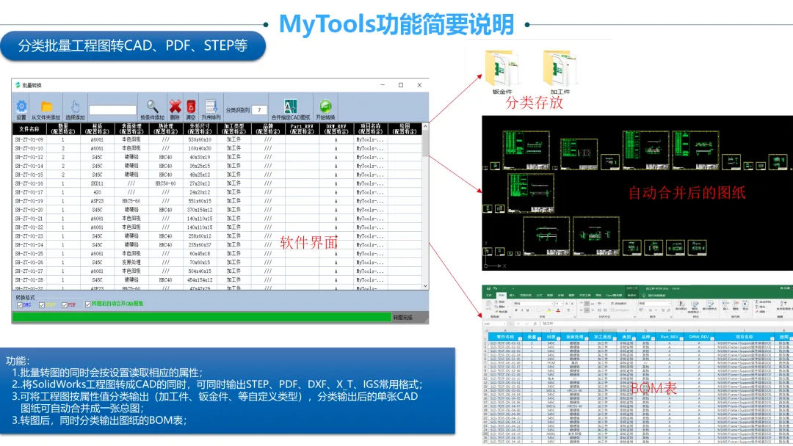
Task: Switch to Excel 数据 ribbon tab
Action: [550, 296]
